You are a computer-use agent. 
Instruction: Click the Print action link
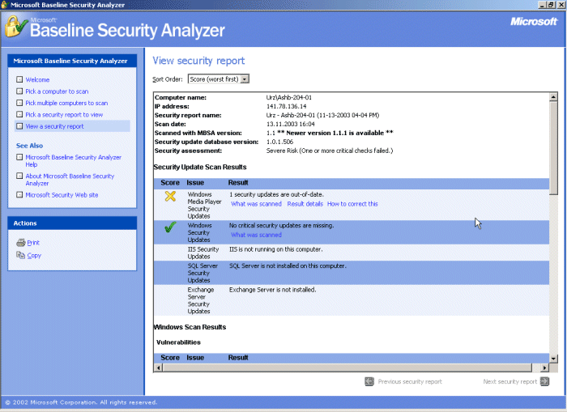click(33, 243)
